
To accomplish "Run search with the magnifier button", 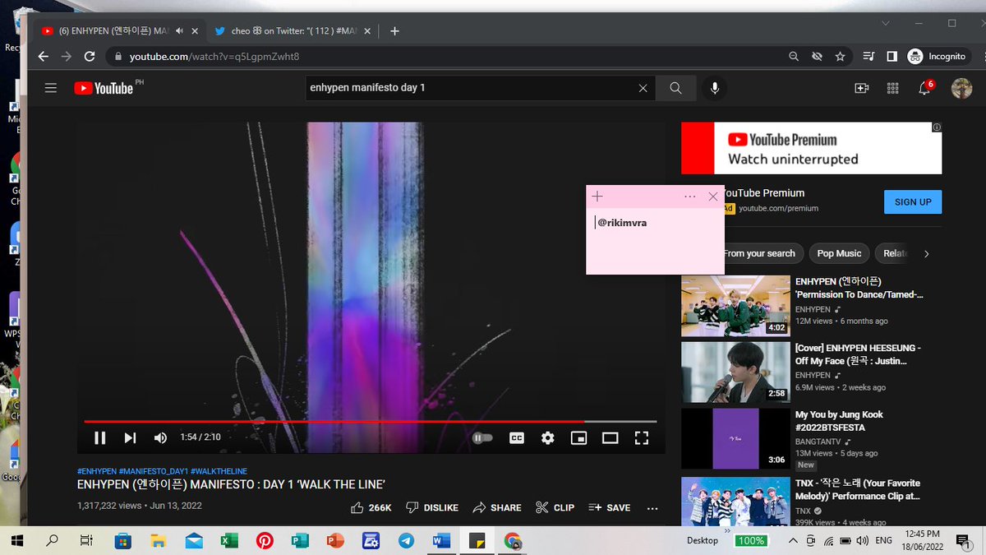I will tap(675, 88).
